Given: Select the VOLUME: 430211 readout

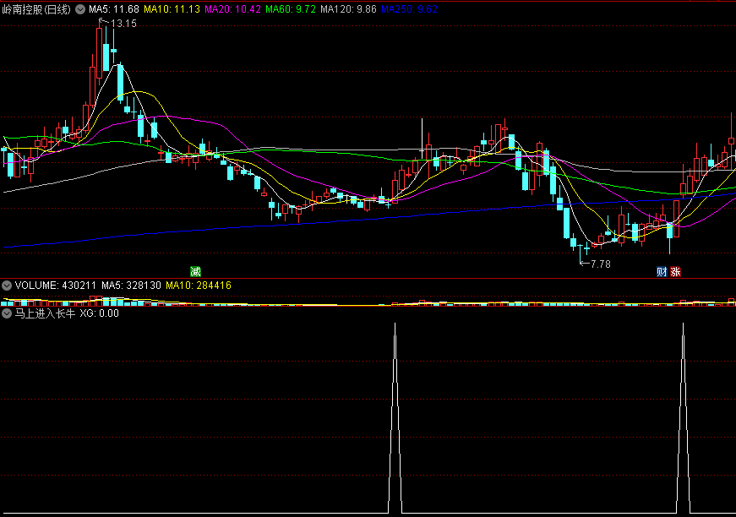Looking at the screenshot, I should (56, 286).
